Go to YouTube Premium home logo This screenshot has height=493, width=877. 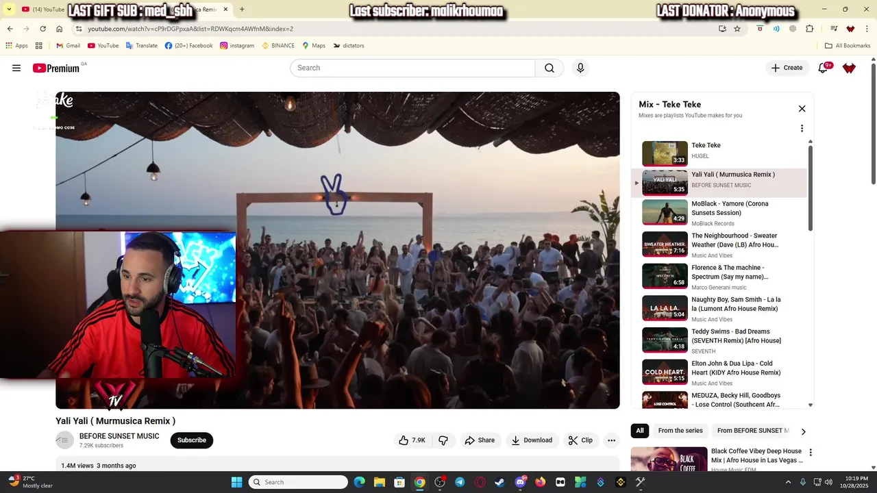56,68
